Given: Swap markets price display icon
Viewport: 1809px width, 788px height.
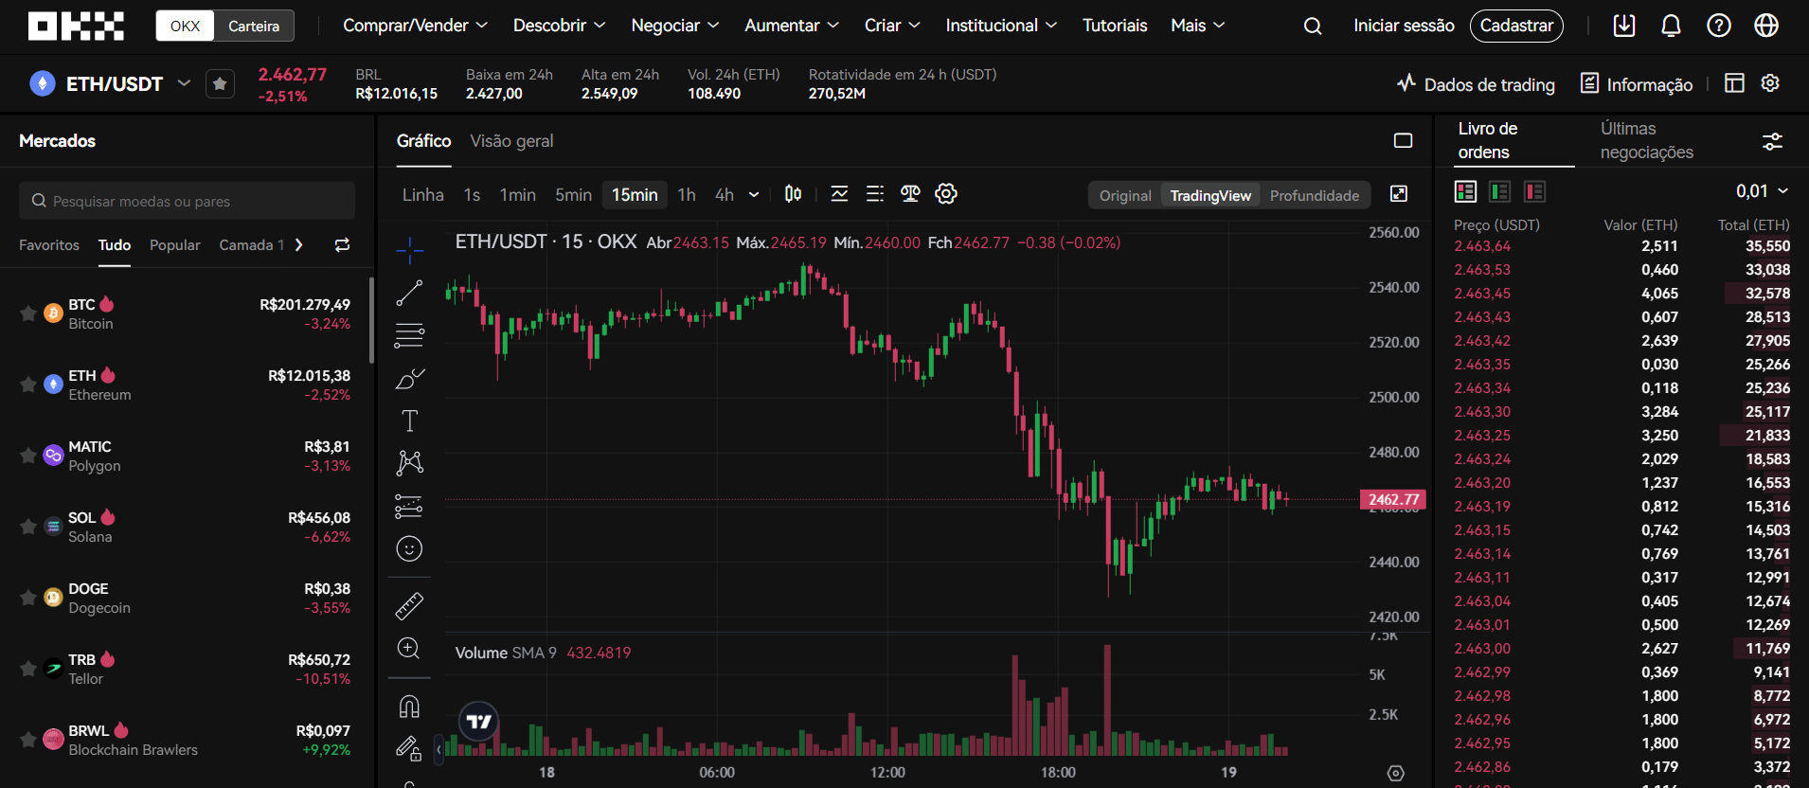Looking at the screenshot, I should pyautogui.click(x=342, y=245).
